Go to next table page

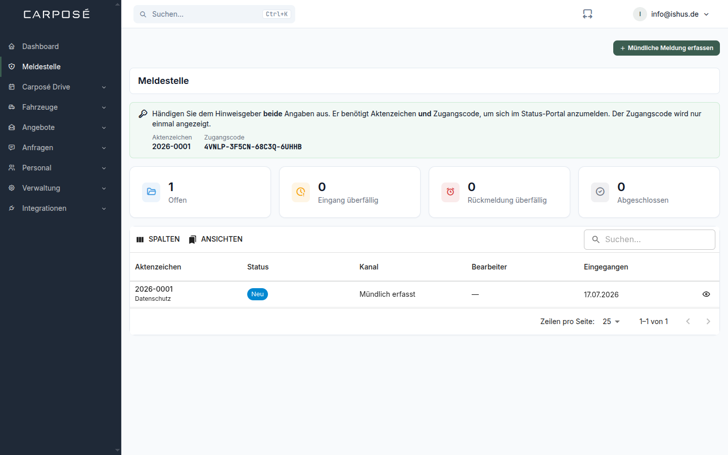pyautogui.click(x=708, y=322)
